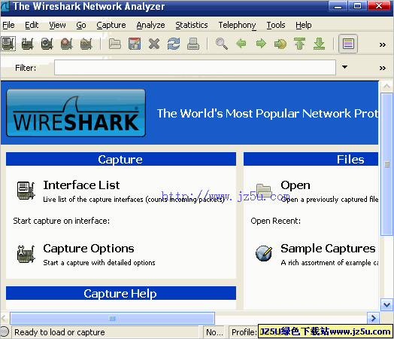The image size is (394, 339).
Task: Click the Capture section header
Action: point(121,159)
